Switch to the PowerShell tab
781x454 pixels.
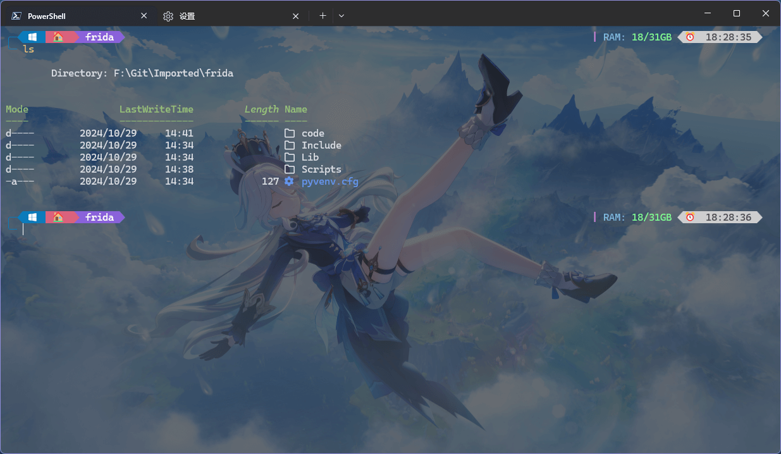tap(76, 16)
